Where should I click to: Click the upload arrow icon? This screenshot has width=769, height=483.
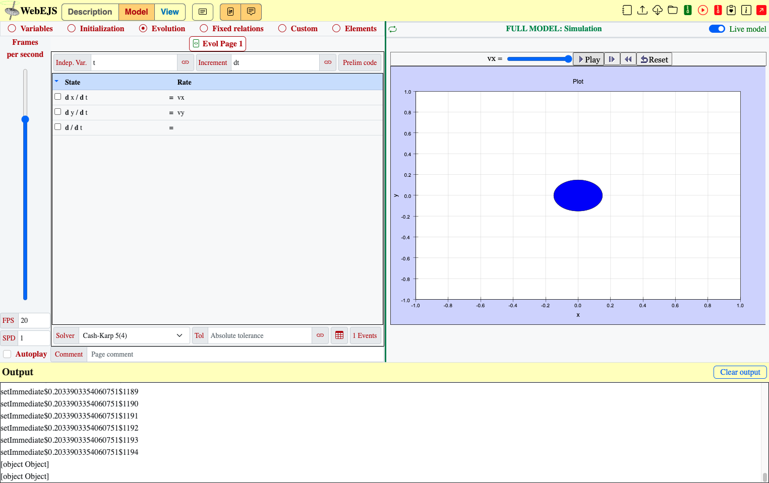(642, 10)
